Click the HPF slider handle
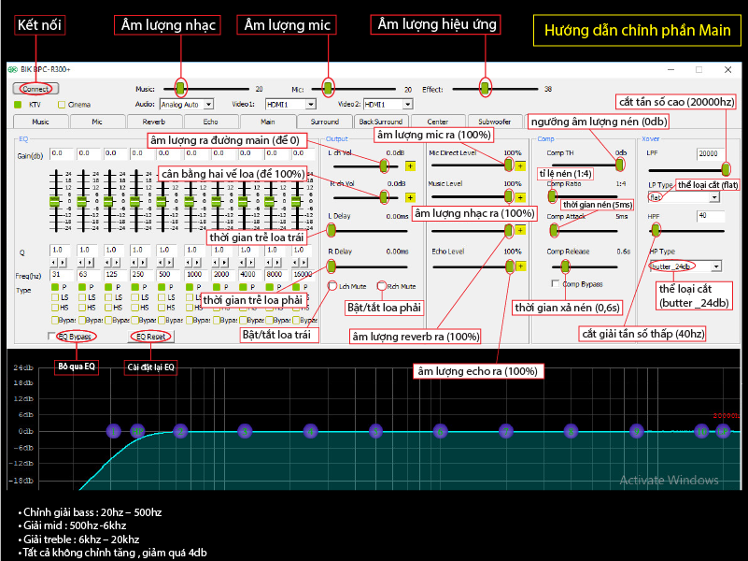The image size is (748, 561). click(x=656, y=231)
